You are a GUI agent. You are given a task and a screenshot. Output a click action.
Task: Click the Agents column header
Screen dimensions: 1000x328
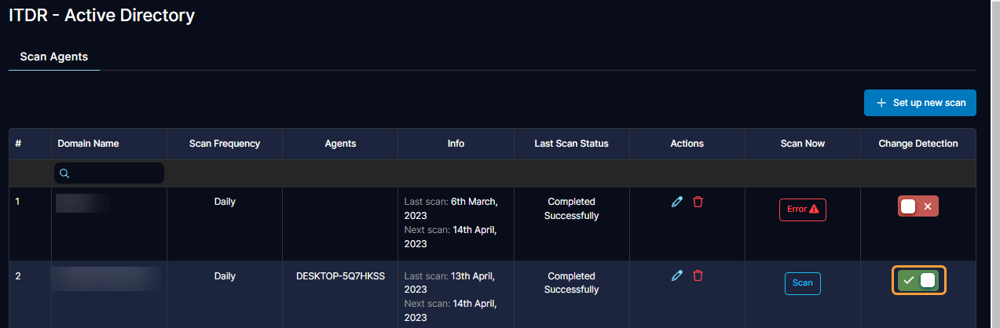pos(340,144)
